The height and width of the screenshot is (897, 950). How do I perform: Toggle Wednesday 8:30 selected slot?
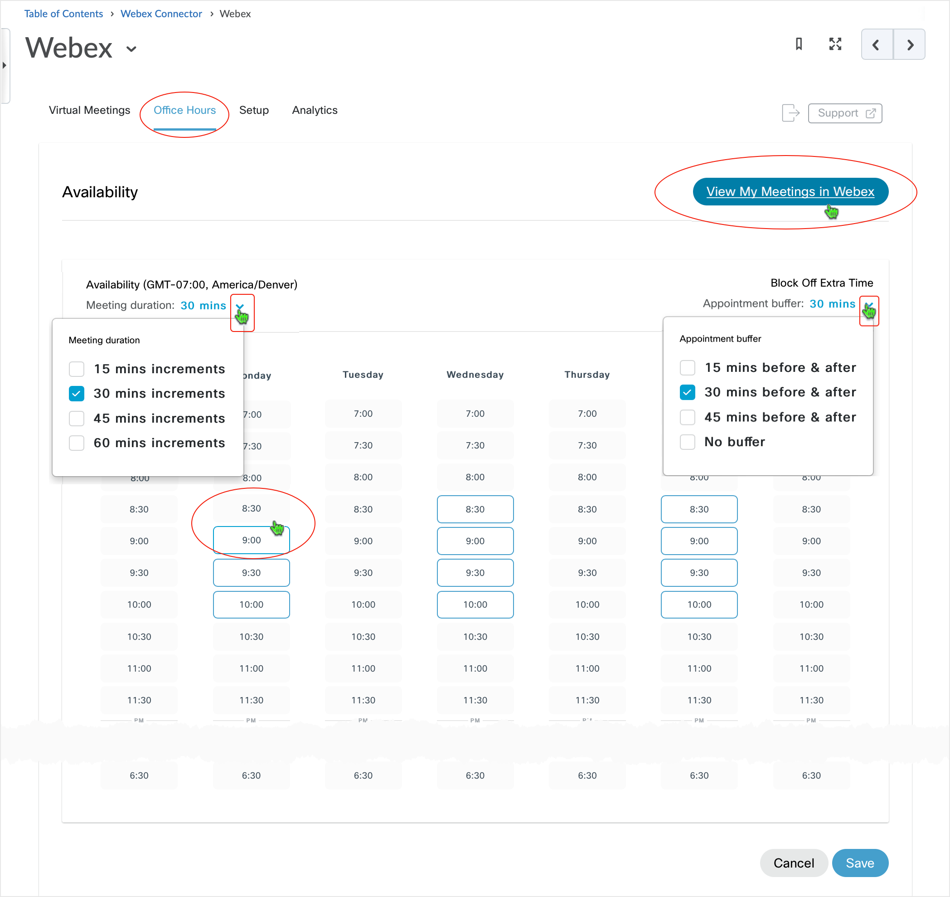point(475,509)
